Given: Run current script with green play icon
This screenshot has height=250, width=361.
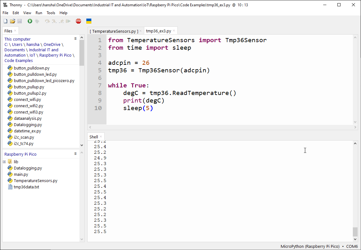Looking at the screenshot, I should (30, 21).
